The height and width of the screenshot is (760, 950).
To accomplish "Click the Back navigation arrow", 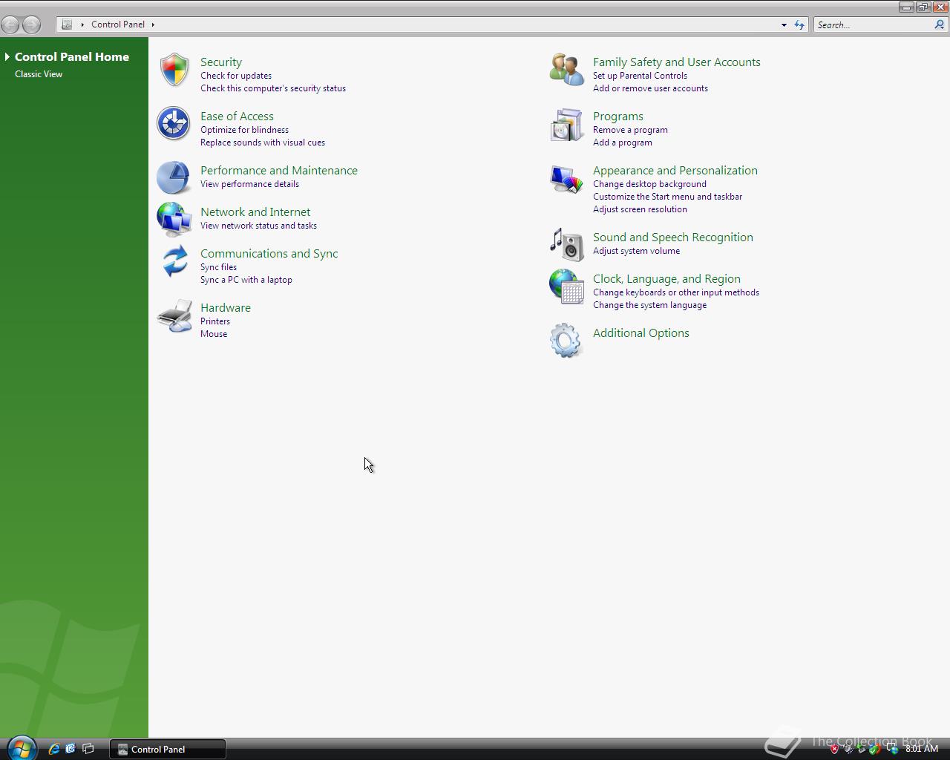I will tap(10, 24).
